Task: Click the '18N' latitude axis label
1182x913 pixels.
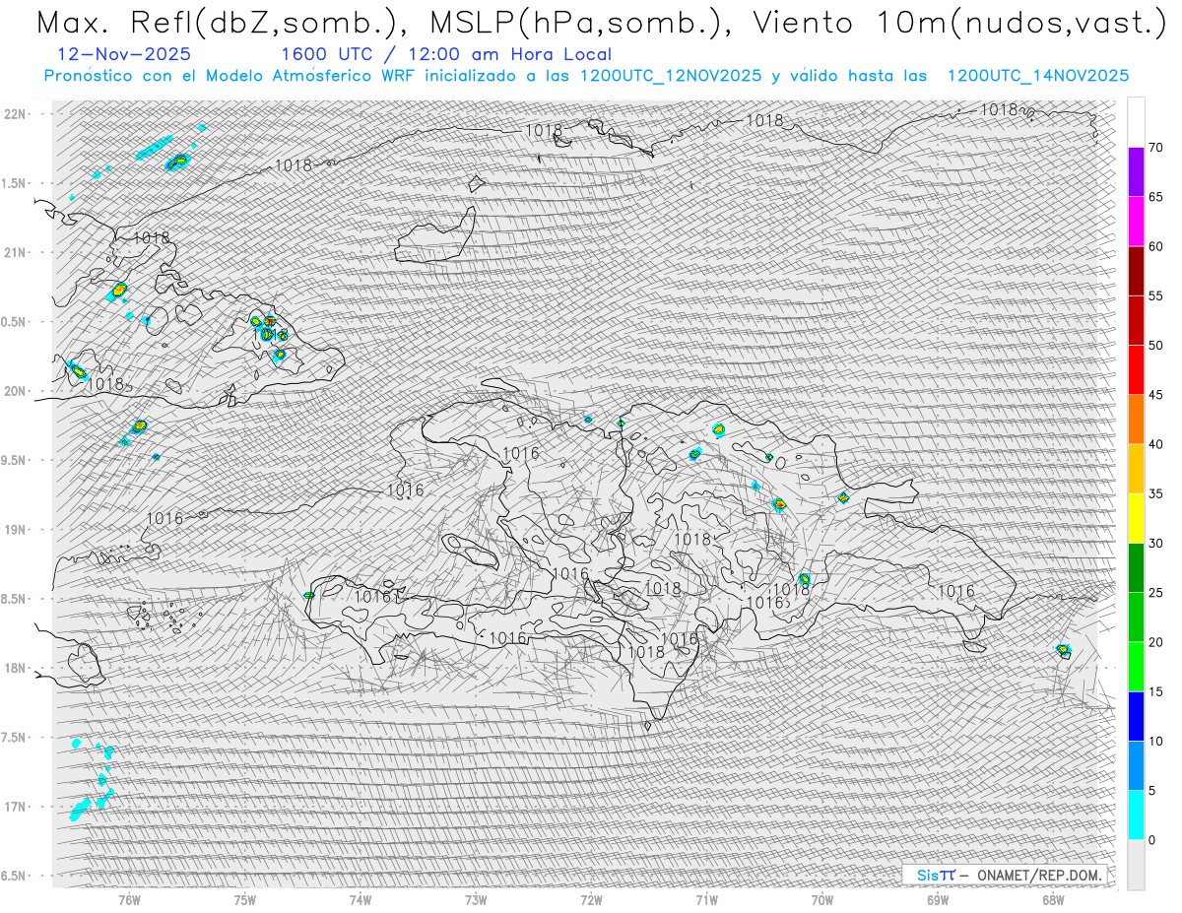Action: click(17, 668)
